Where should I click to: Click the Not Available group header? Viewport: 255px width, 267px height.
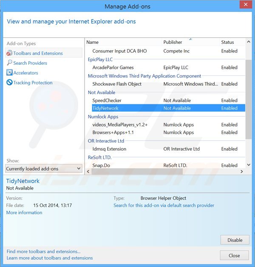[x=102, y=92]
